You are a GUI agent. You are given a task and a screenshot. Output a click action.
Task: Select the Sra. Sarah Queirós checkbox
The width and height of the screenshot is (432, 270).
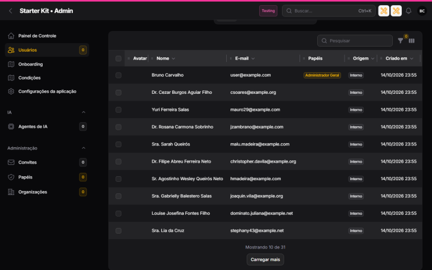(118, 144)
